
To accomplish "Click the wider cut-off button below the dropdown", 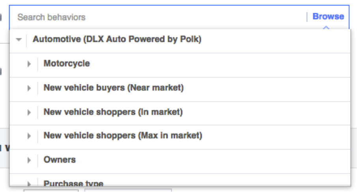I will (128, 190).
